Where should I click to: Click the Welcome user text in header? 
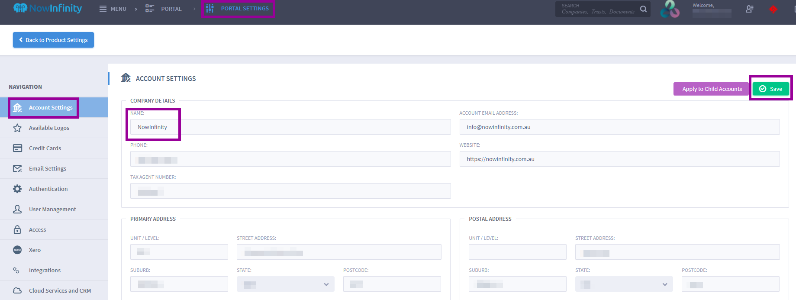(x=703, y=5)
